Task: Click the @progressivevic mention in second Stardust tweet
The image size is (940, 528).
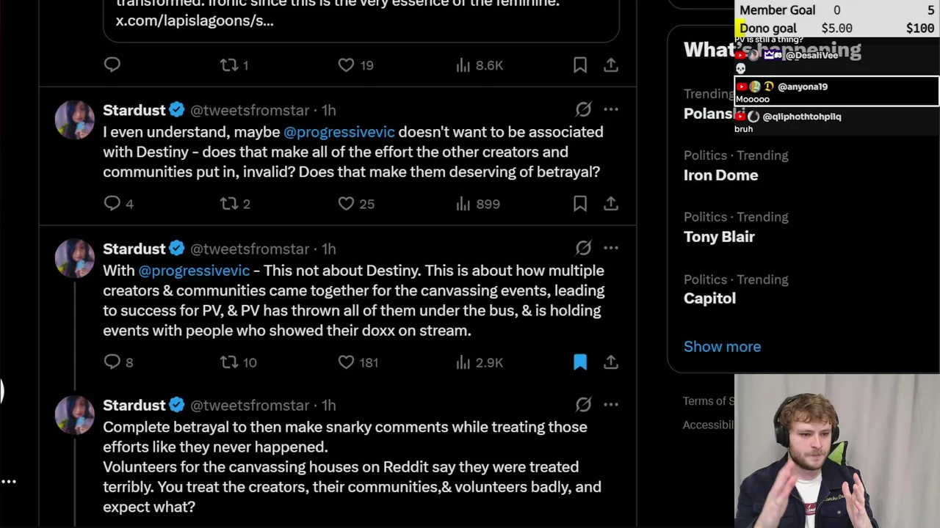Action: [194, 271]
